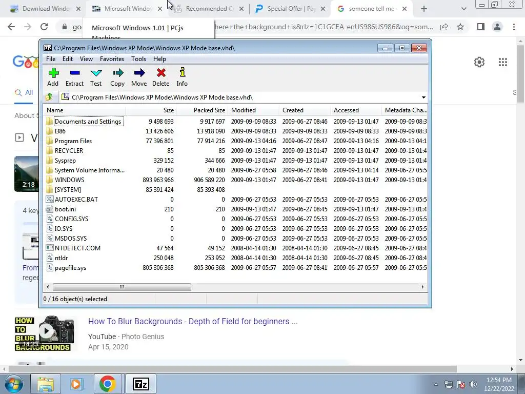Open Windows Start button
525x394 pixels.
14,384
